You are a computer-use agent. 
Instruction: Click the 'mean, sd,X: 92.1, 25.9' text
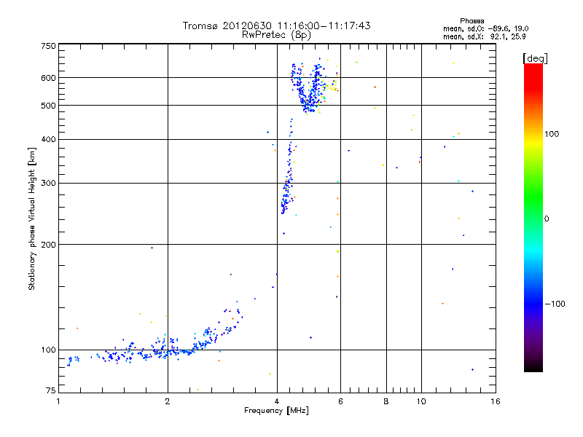(484, 36)
